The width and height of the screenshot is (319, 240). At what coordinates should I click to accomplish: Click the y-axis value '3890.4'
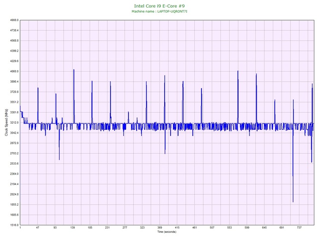tap(14, 82)
